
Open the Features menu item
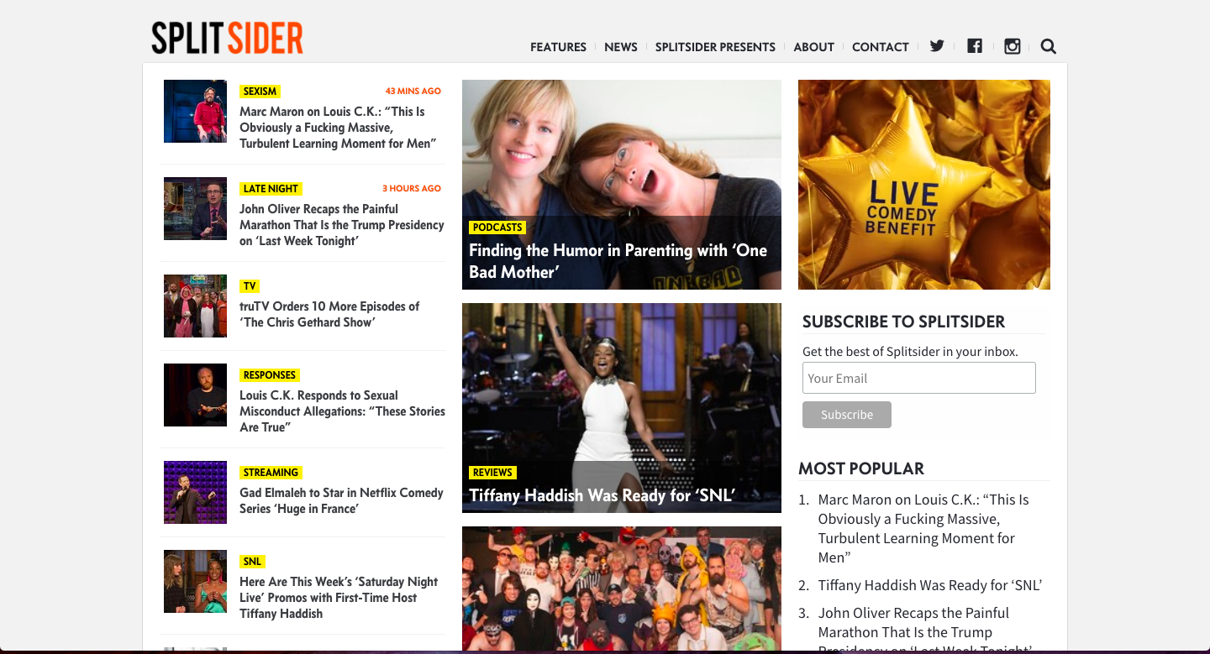point(558,47)
